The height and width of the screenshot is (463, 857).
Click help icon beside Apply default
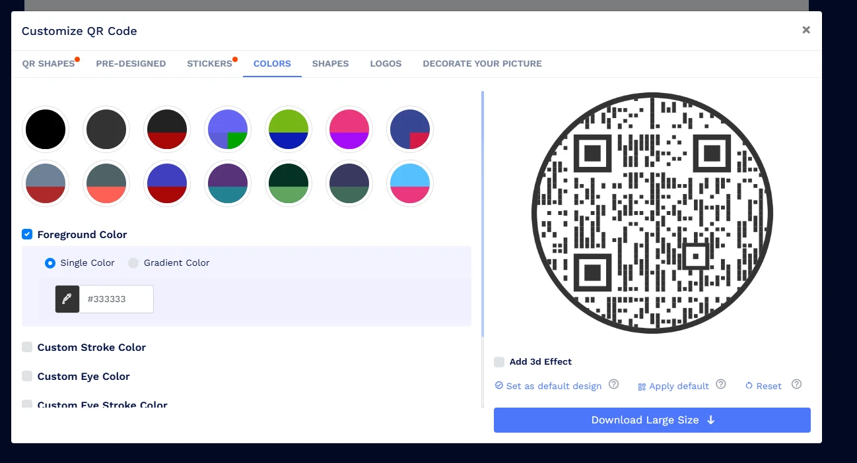point(721,385)
